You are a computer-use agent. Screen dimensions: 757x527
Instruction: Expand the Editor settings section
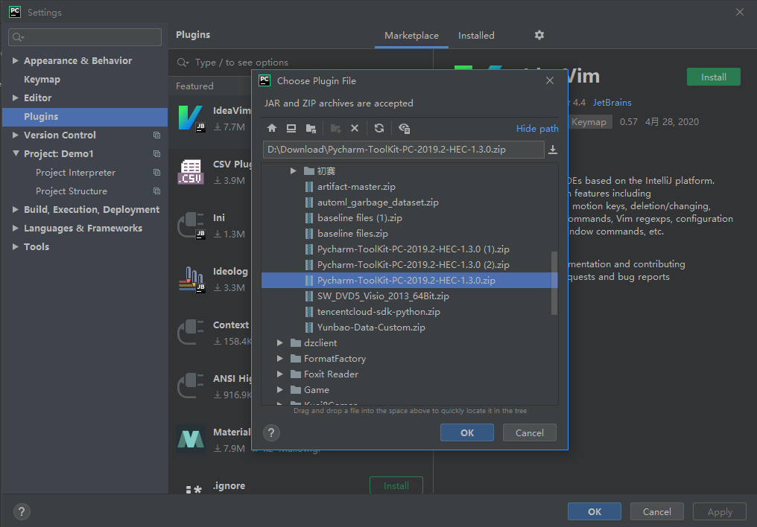(x=16, y=98)
